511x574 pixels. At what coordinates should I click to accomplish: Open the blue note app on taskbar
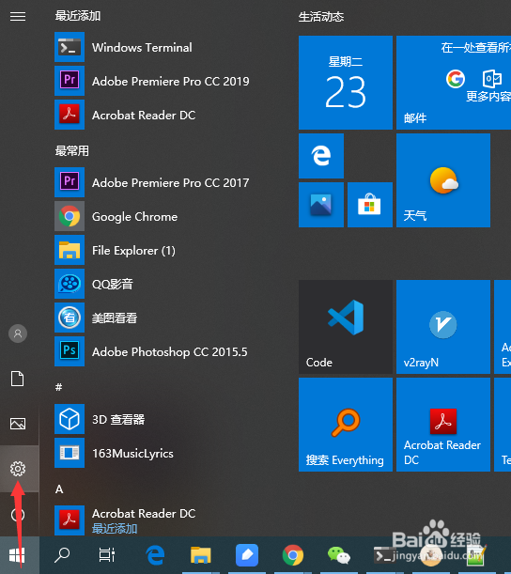point(247,555)
